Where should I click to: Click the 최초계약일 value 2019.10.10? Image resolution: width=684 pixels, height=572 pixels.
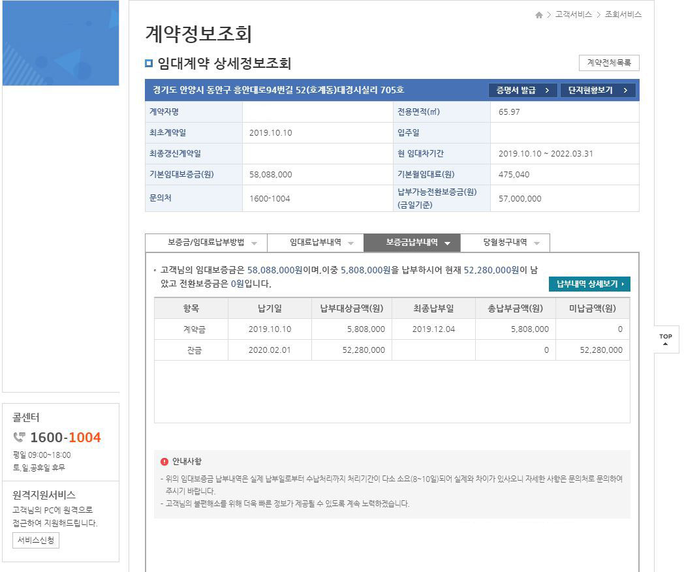click(270, 132)
